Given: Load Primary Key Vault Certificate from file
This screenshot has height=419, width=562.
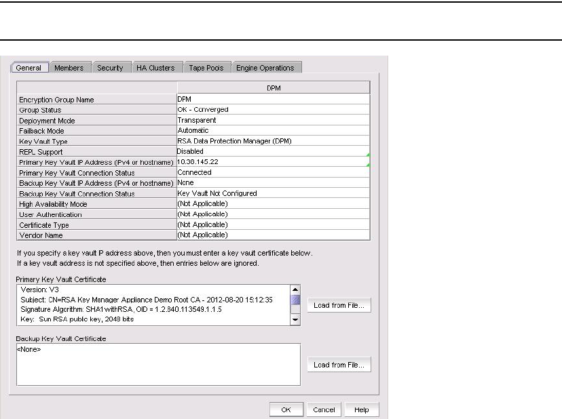Looking at the screenshot, I should point(339,306).
